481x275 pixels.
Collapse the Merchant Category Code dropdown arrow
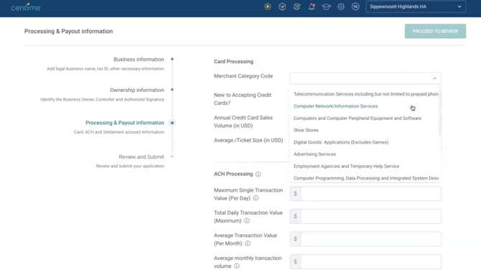[434, 78]
